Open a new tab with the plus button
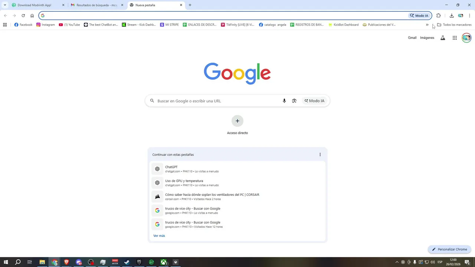 pos(190,5)
